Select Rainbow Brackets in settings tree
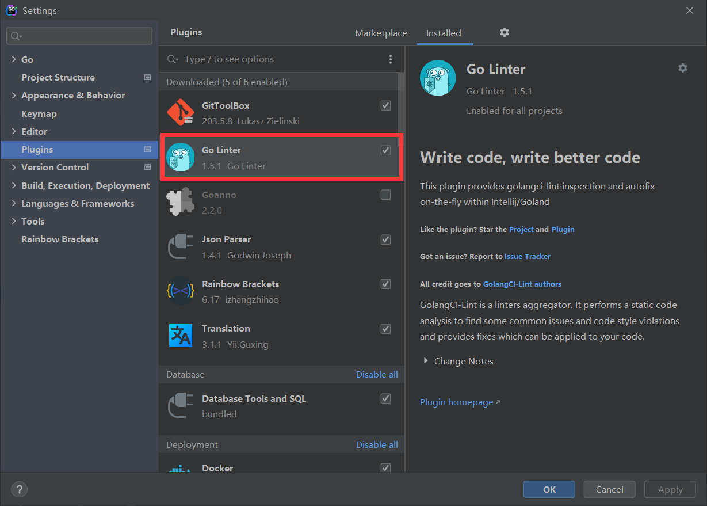The image size is (707, 506). click(x=60, y=239)
